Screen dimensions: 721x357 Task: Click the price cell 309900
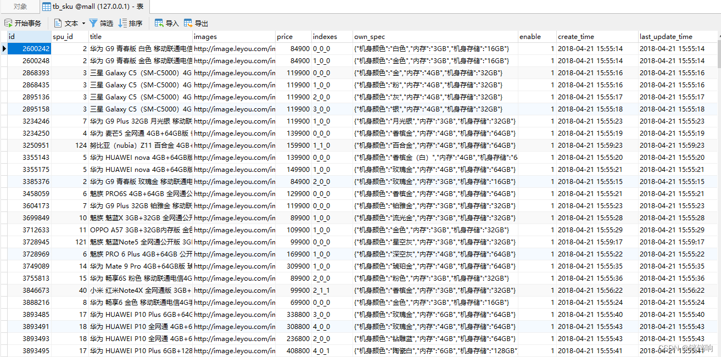coord(293,266)
